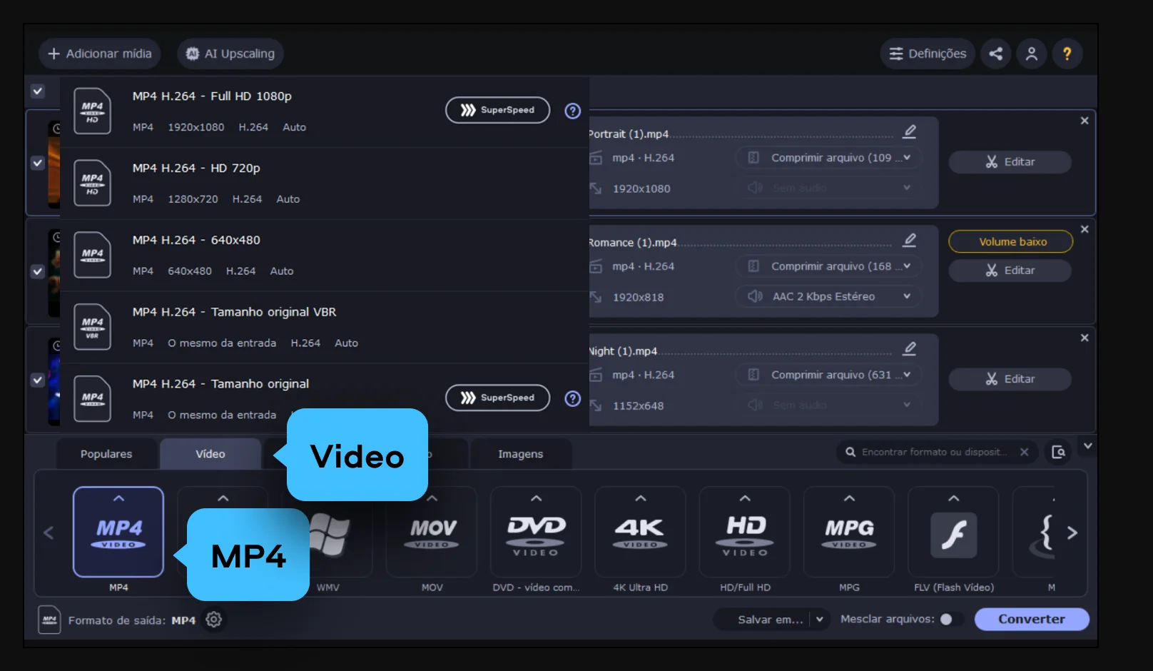Click Editar for Romance (1).mp4
This screenshot has width=1153, height=671.
[1010, 271]
